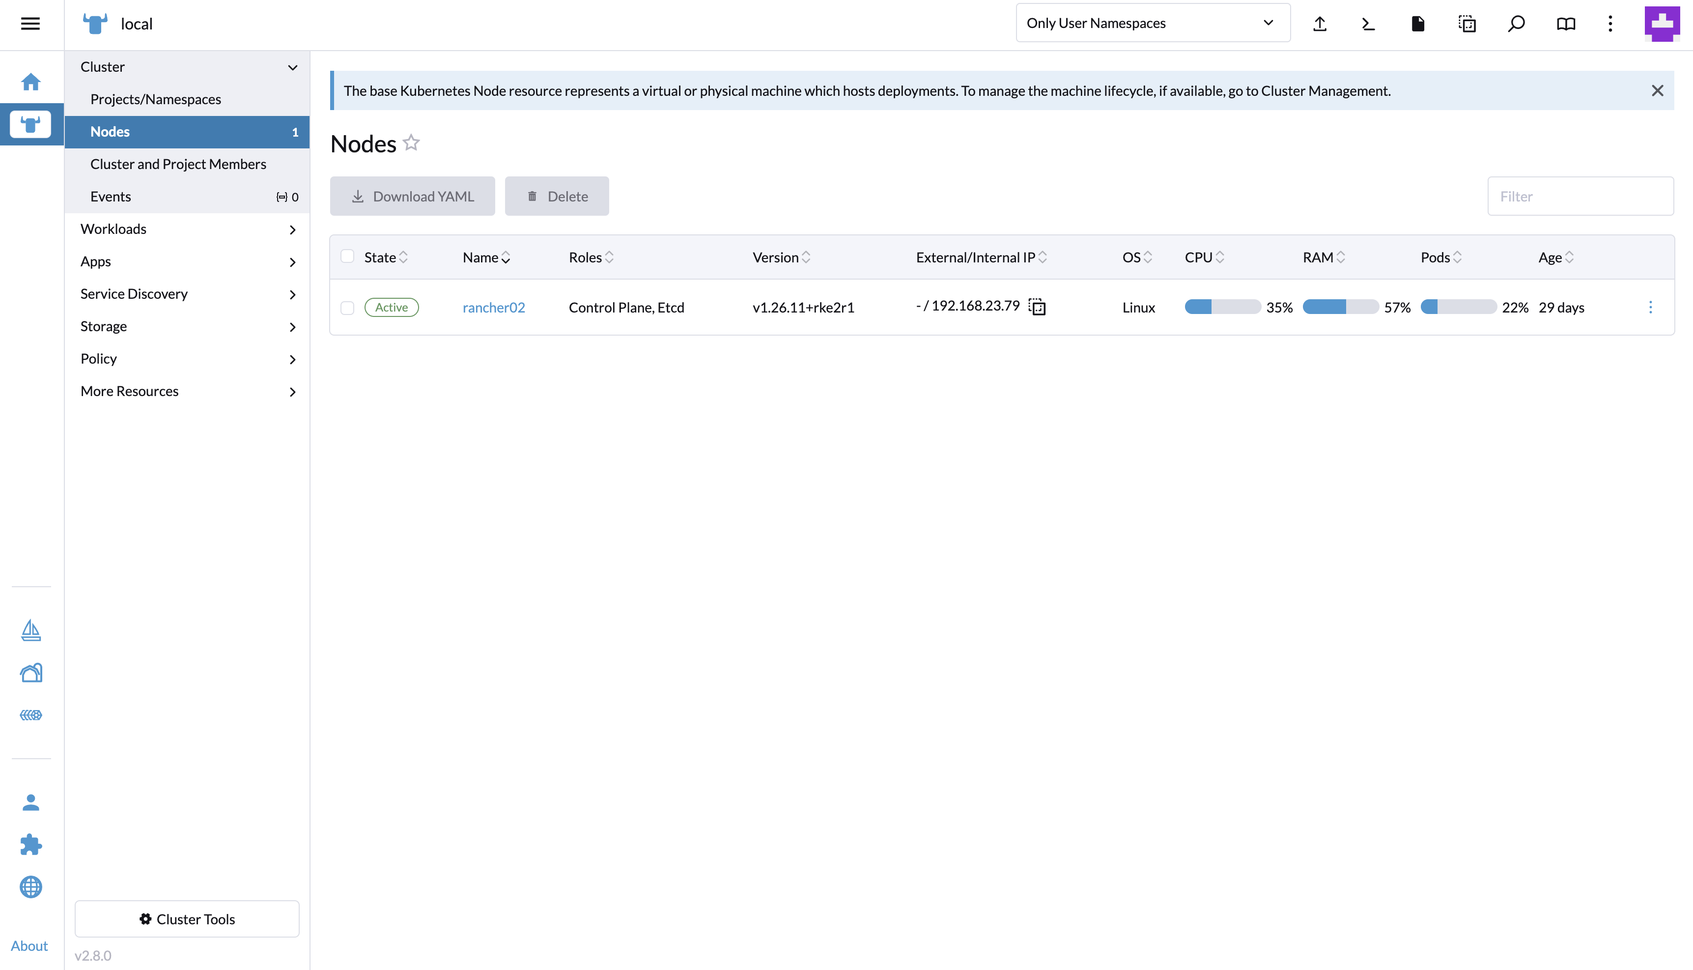
Task: Open Global Settings globe icon
Action: tap(30, 887)
